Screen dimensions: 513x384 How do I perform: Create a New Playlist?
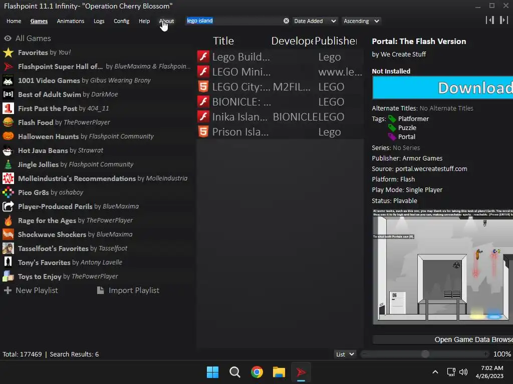[31, 290]
